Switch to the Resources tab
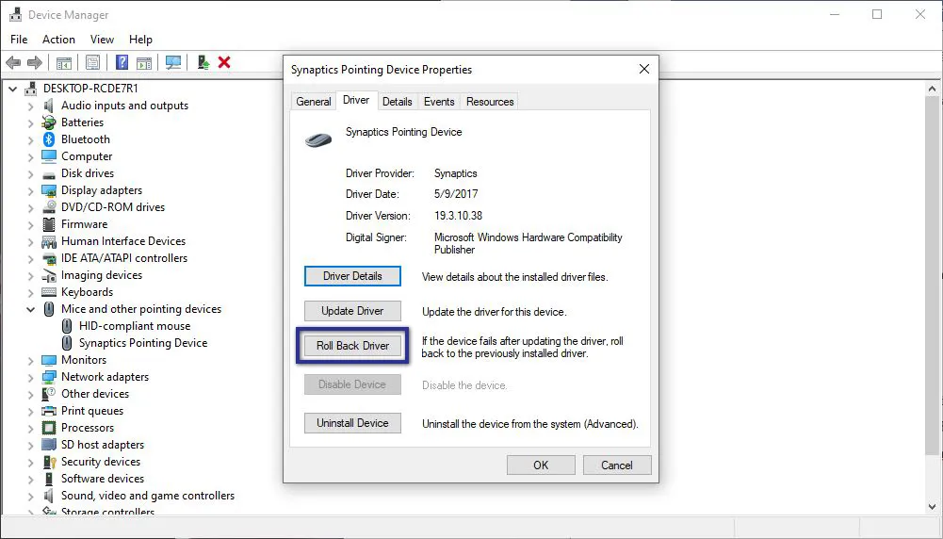Image resolution: width=943 pixels, height=539 pixels. (490, 102)
